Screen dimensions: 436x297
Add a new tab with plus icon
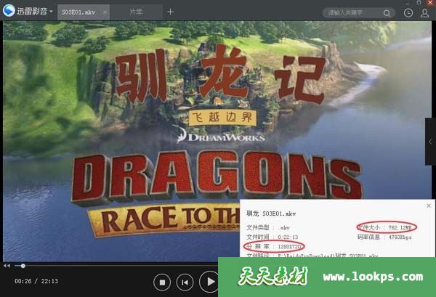[x=171, y=12]
